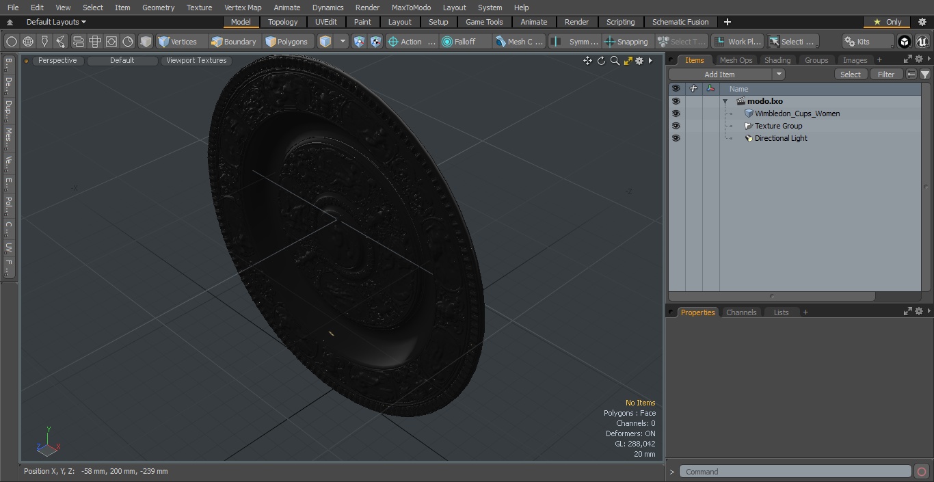
Task: Toggle the Only star mode
Action: coord(887,22)
